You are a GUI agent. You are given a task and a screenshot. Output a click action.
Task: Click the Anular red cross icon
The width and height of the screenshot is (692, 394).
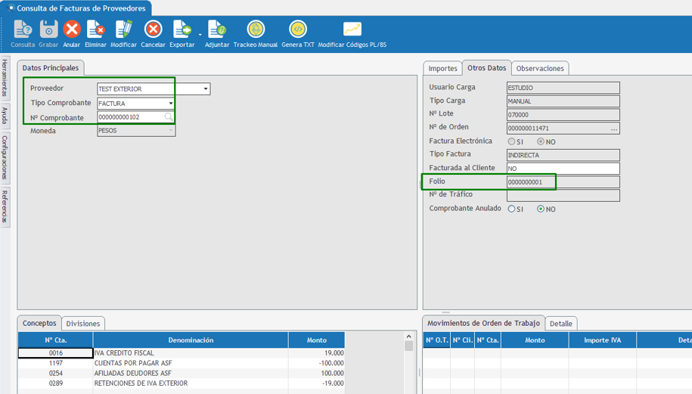(72, 30)
